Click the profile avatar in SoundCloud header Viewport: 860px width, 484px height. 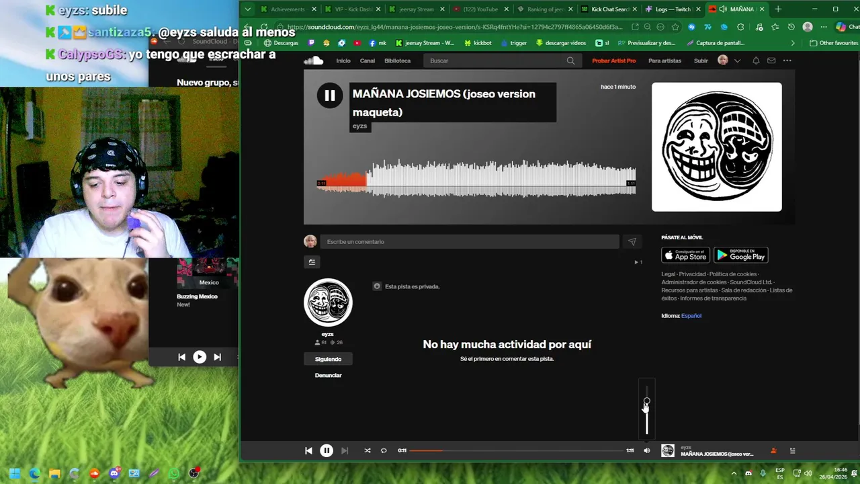coord(723,61)
